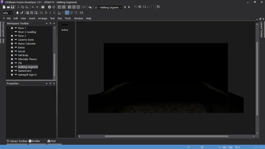Select the Gamejolt Sign In frame
Screen dimensions: 265x149
point(27,75)
